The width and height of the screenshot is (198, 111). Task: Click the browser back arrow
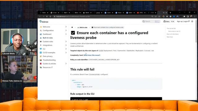click(40, 16)
